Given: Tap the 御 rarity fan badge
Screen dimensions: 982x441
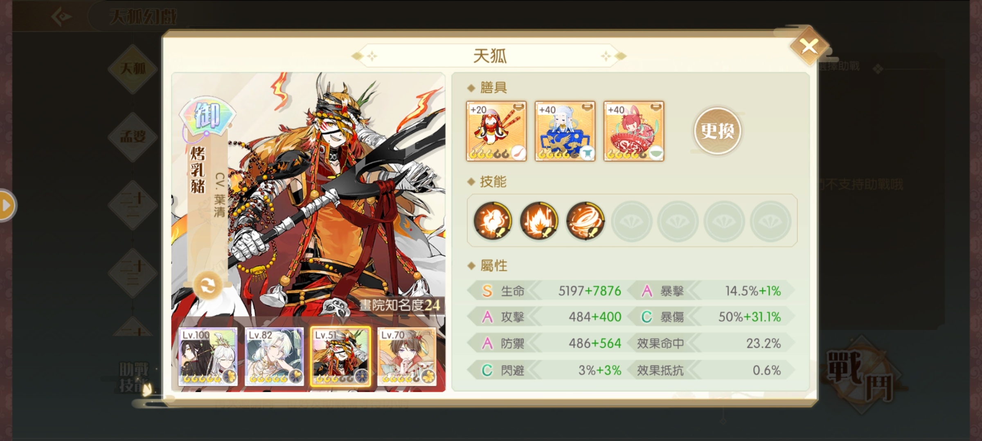Looking at the screenshot, I should [x=207, y=116].
